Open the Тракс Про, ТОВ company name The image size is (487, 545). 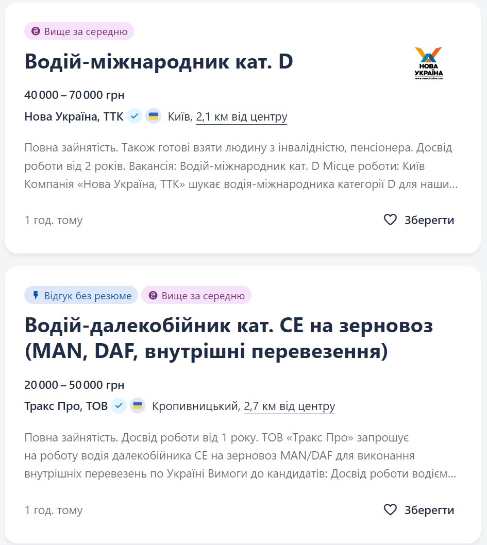(66, 406)
